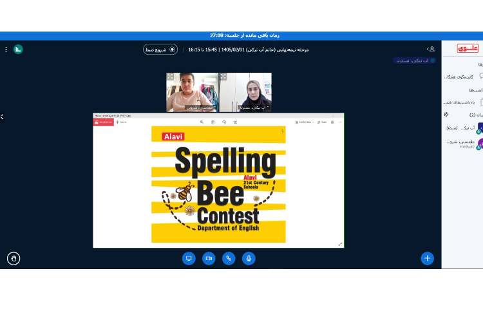
Task: Click the rotate icon in Photos toolbar
Action: pyautogui.click(x=224, y=122)
